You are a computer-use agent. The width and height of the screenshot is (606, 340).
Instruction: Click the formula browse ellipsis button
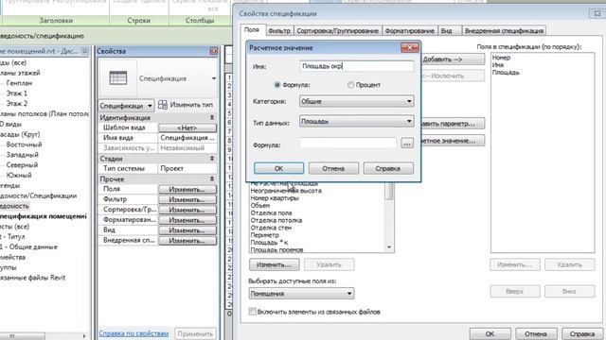pyautogui.click(x=406, y=143)
